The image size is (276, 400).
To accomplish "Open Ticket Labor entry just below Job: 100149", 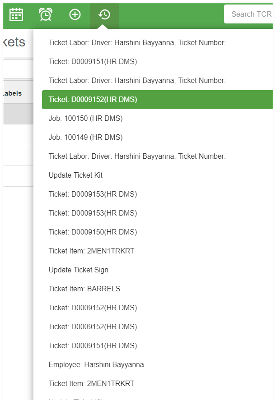I will tap(137, 156).
